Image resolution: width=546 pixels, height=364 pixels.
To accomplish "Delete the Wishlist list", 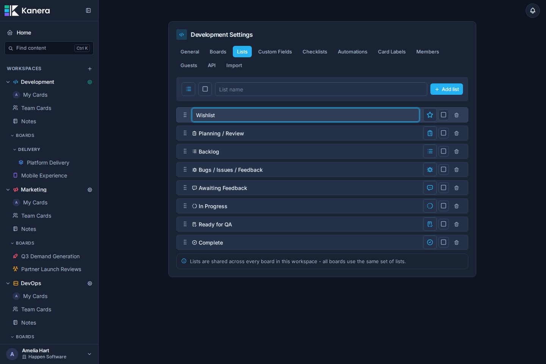I will tap(457, 115).
